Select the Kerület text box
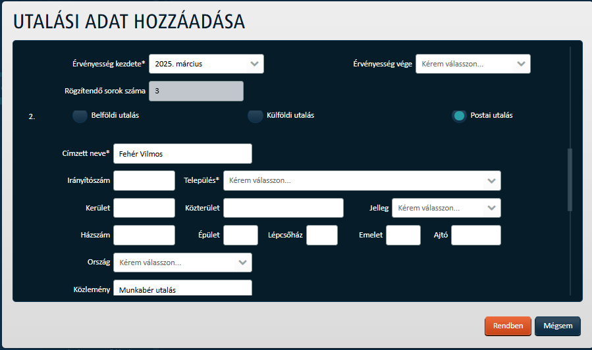This screenshot has width=592, height=350. [x=144, y=208]
